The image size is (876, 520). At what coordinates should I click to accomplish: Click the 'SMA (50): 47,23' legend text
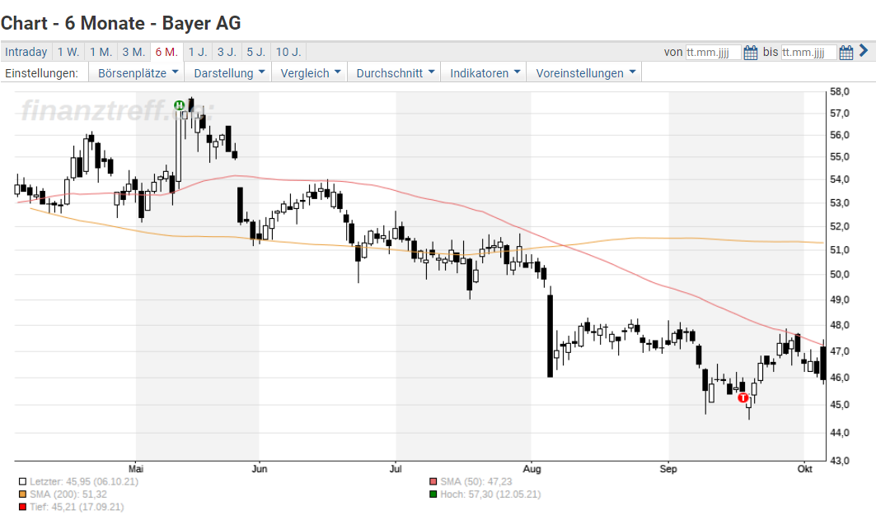(x=476, y=481)
